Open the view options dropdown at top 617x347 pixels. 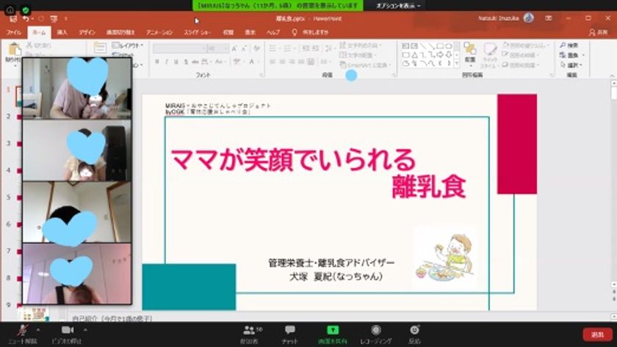pyautogui.click(x=399, y=5)
